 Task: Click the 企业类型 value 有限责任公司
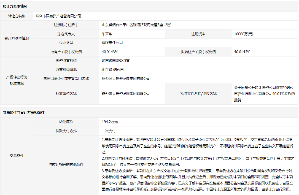click(x=112, y=43)
